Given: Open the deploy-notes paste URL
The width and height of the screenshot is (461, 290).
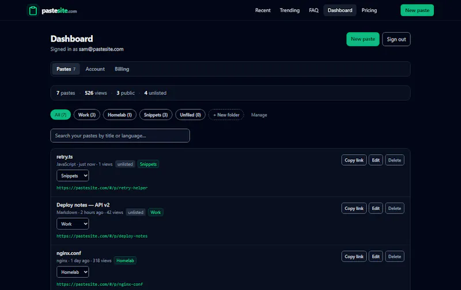Looking at the screenshot, I should coord(102,236).
